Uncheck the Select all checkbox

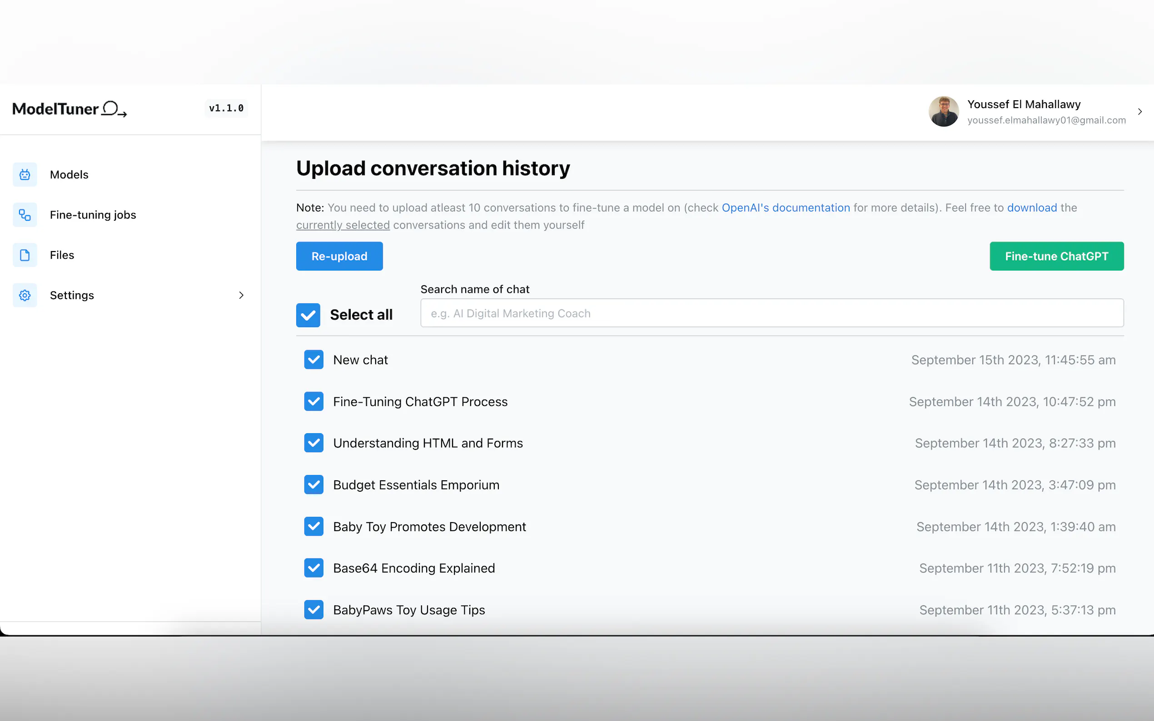click(308, 315)
